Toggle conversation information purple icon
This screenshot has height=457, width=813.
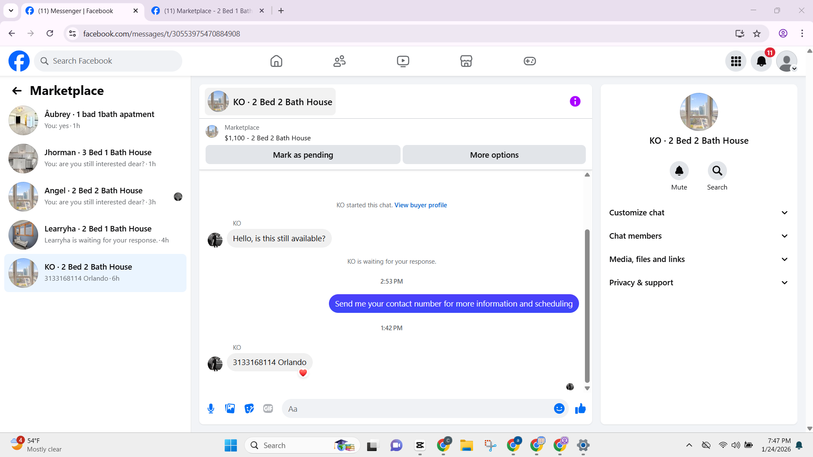575,101
